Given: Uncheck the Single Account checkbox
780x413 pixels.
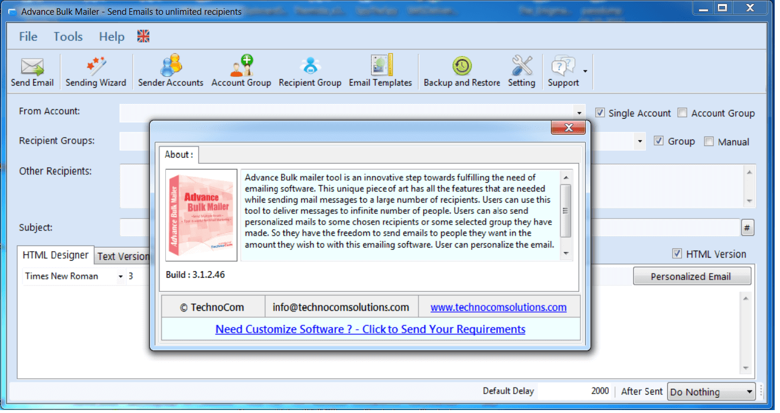Looking at the screenshot, I should click(600, 113).
